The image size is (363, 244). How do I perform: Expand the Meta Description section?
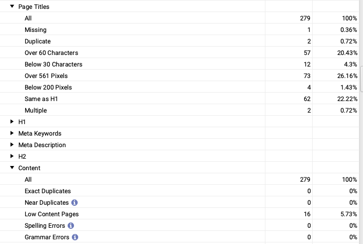[x=12, y=145]
